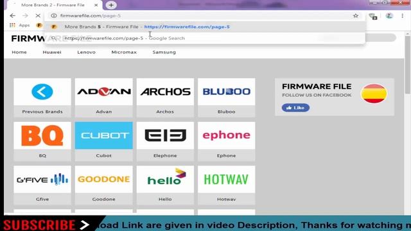Select the firmwarefile.com/page-5 suggestion
411x231 pixels.
[205, 27]
